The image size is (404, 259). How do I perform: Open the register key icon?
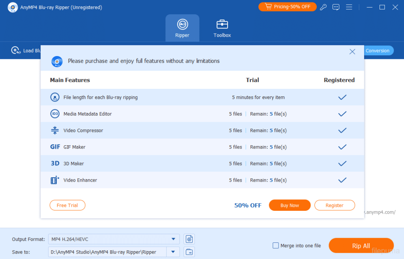(323, 7)
